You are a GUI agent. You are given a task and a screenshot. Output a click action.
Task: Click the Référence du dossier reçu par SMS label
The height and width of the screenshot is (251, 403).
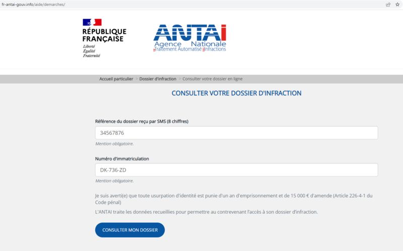(142, 121)
